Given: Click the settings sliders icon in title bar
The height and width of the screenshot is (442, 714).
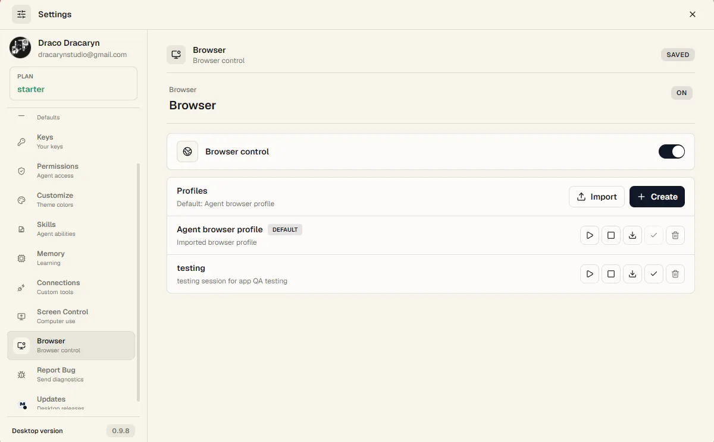Looking at the screenshot, I should tap(21, 14).
